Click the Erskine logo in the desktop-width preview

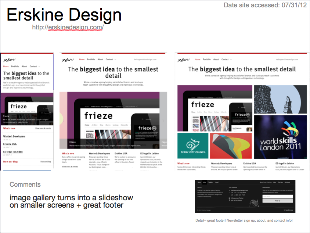(x=183, y=60)
